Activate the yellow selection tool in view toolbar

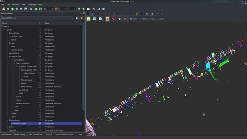coord(89,19)
